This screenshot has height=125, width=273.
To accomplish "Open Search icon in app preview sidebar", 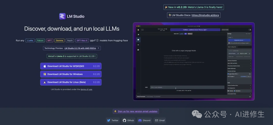I will tap(138, 35).
